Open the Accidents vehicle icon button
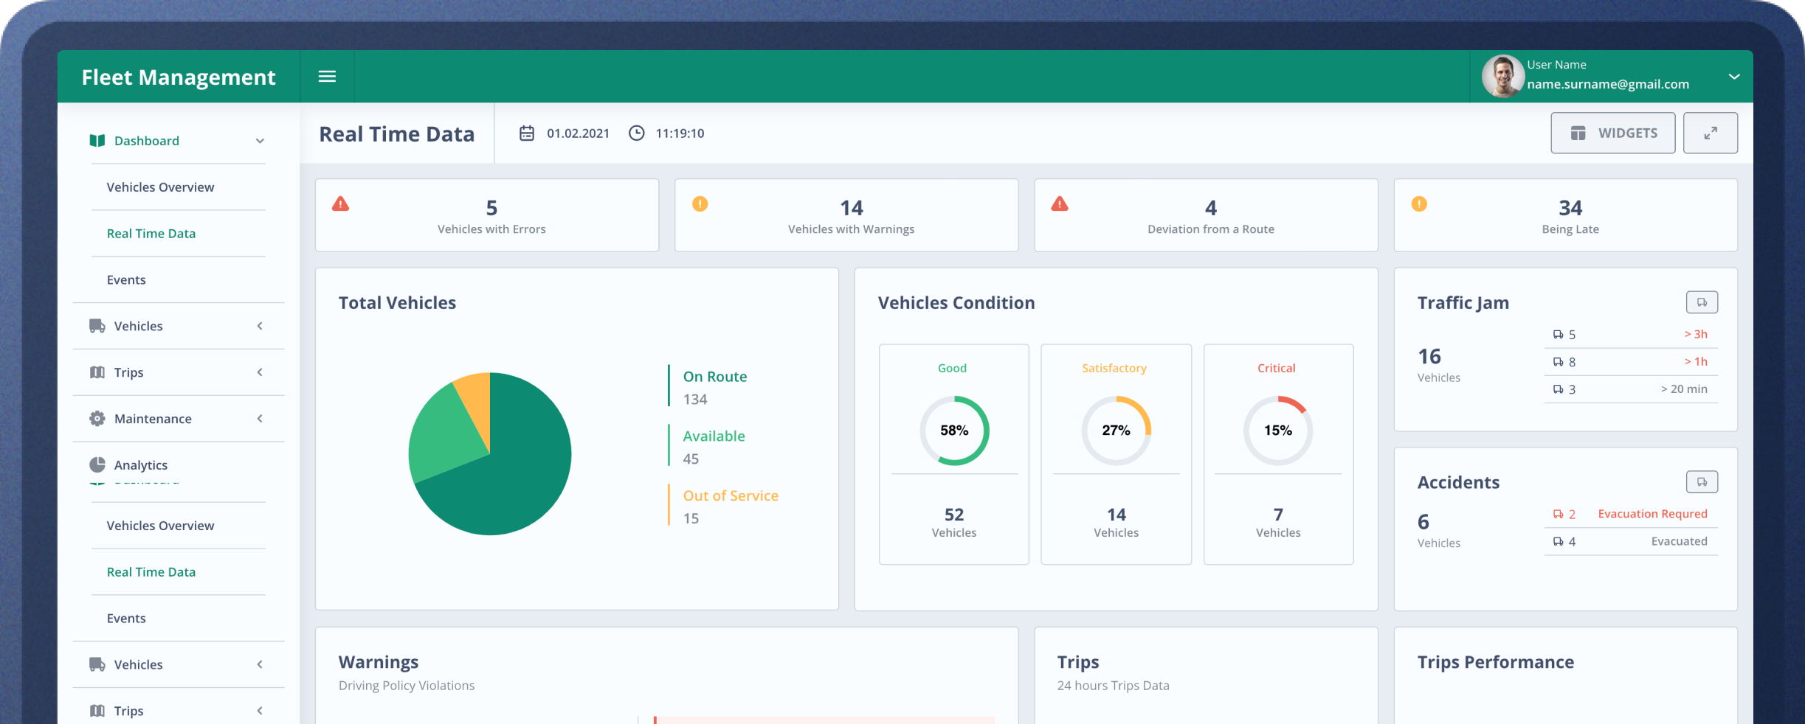This screenshot has width=1805, height=724. [1702, 482]
